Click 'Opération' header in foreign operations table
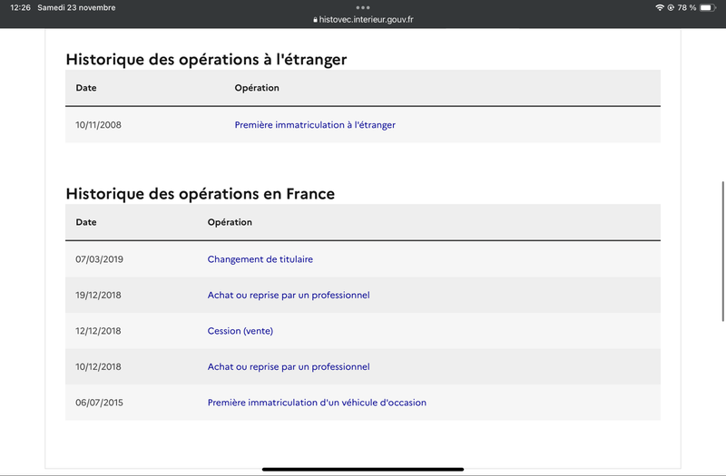726x476 pixels. [x=257, y=88]
